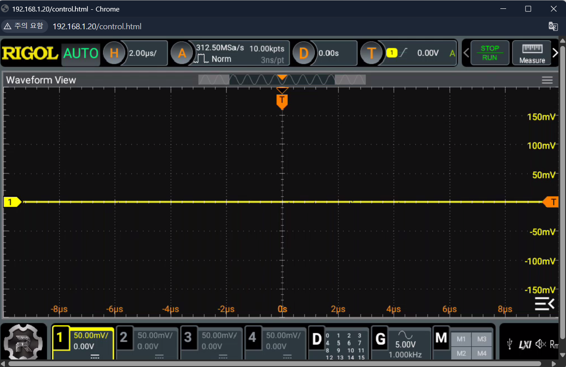Click the USB status icon
Image resolution: width=566 pixels, height=367 pixels.
click(511, 344)
